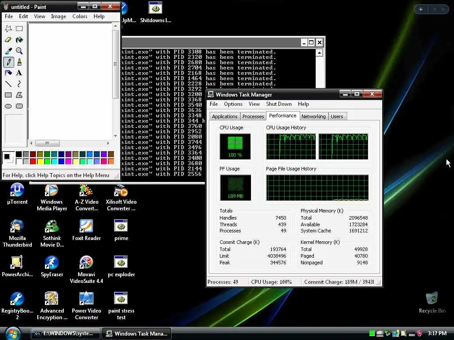Viewport: 454px width, 340px height.
Task: Open the µTorrent desktop shortcut
Action: [x=17, y=194]
